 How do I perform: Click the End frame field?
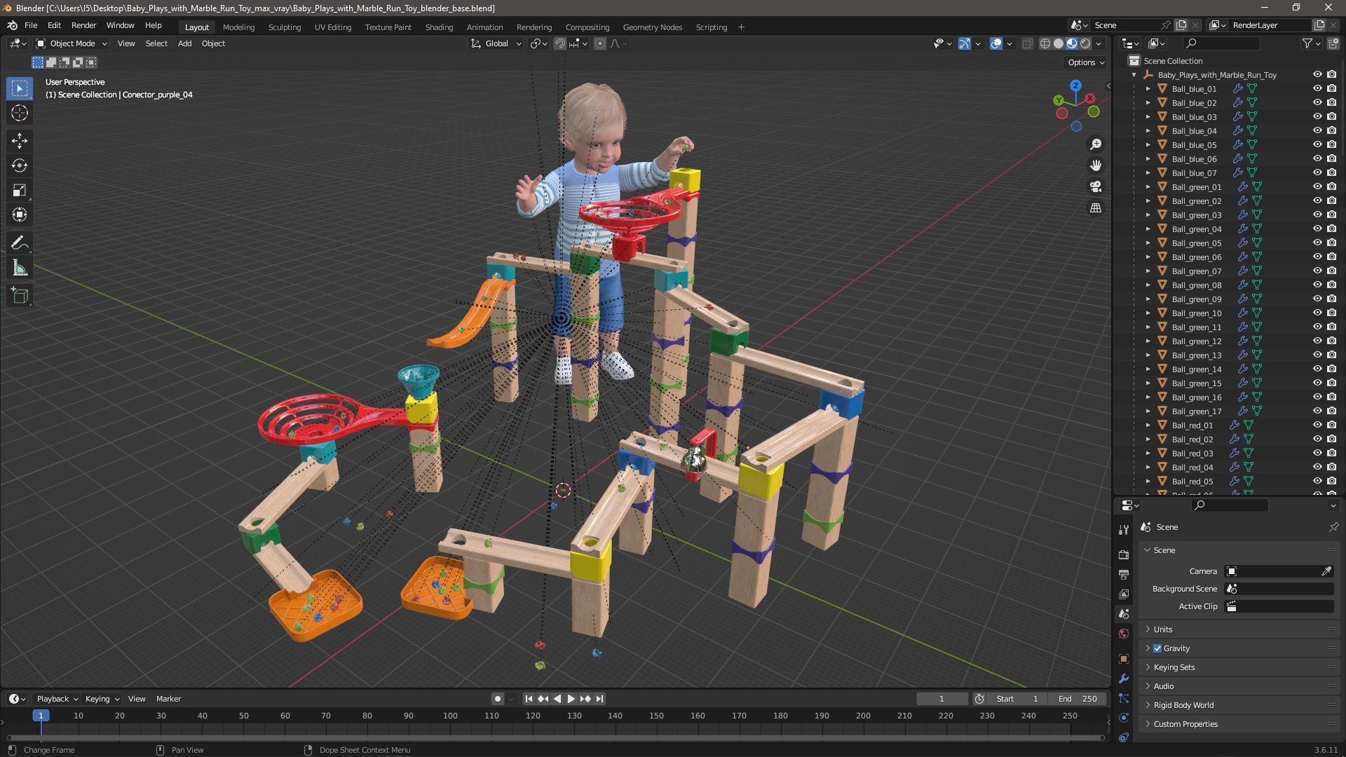pos(1078,699)
